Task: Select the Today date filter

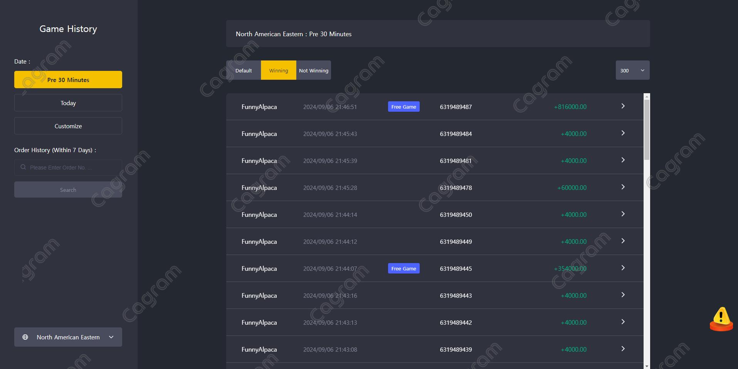Action: pyautogui.click(x=68, y=103)
